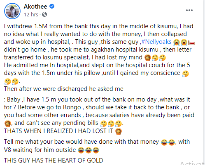Click the last laughing emoji after 'him outside'
Viewport: 205px width, 165px height.
click(x=96, y=150)
